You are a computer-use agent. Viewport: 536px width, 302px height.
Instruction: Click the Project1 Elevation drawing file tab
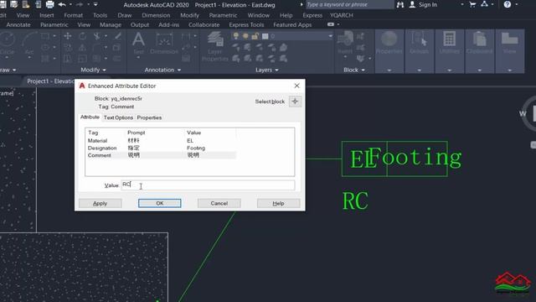(50, 81)
